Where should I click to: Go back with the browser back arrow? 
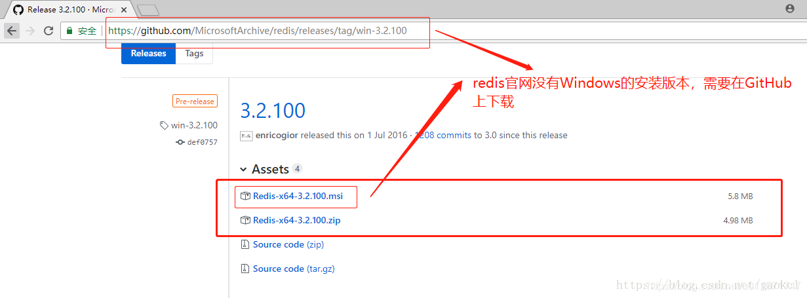(x=12, y=31)
